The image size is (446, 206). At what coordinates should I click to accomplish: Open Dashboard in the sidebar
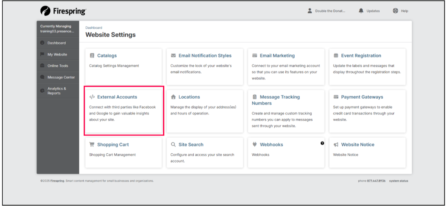coord(57,43)
